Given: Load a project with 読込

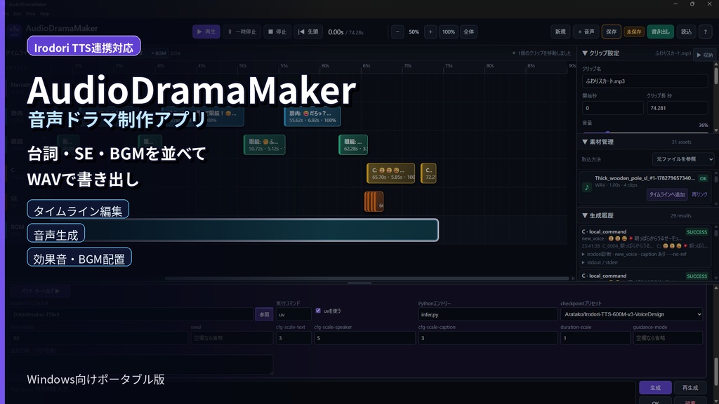Looking at the screenshot, I should click(x=686, y=32).
